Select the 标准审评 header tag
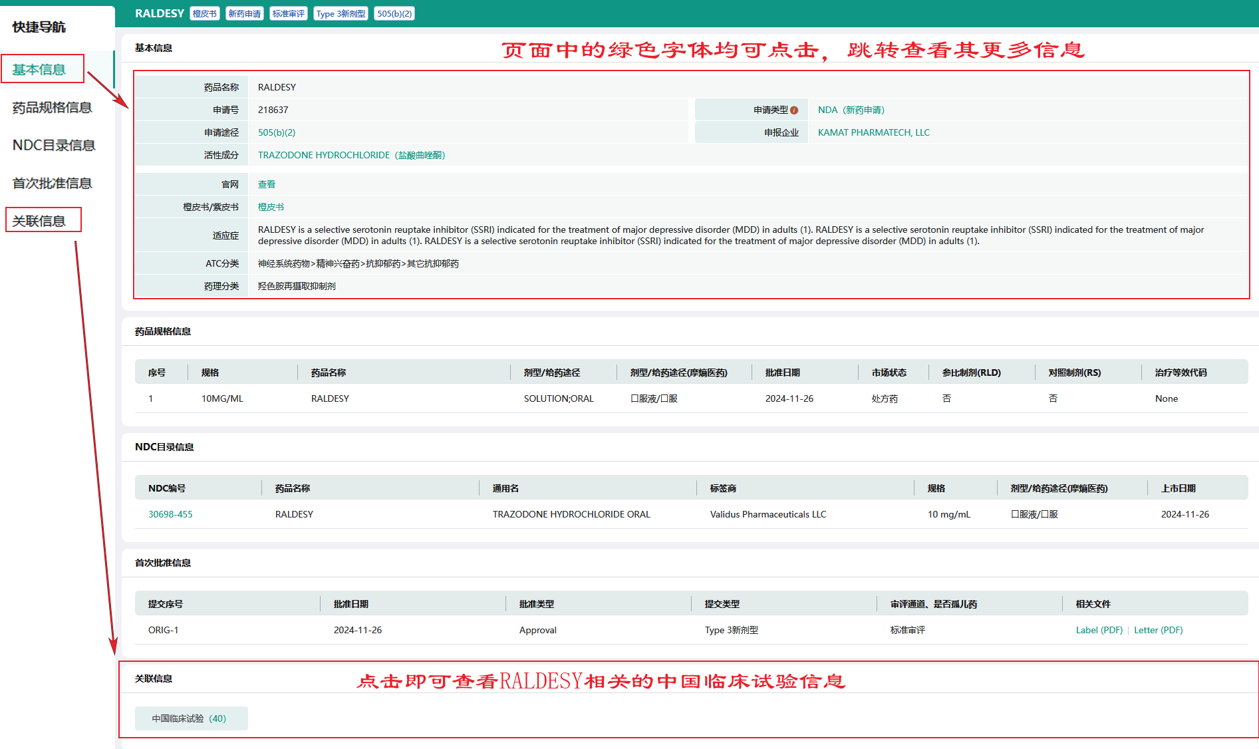Image resolution: width=1259 pixels, height=749 pixels. click(x=289, y=14)
